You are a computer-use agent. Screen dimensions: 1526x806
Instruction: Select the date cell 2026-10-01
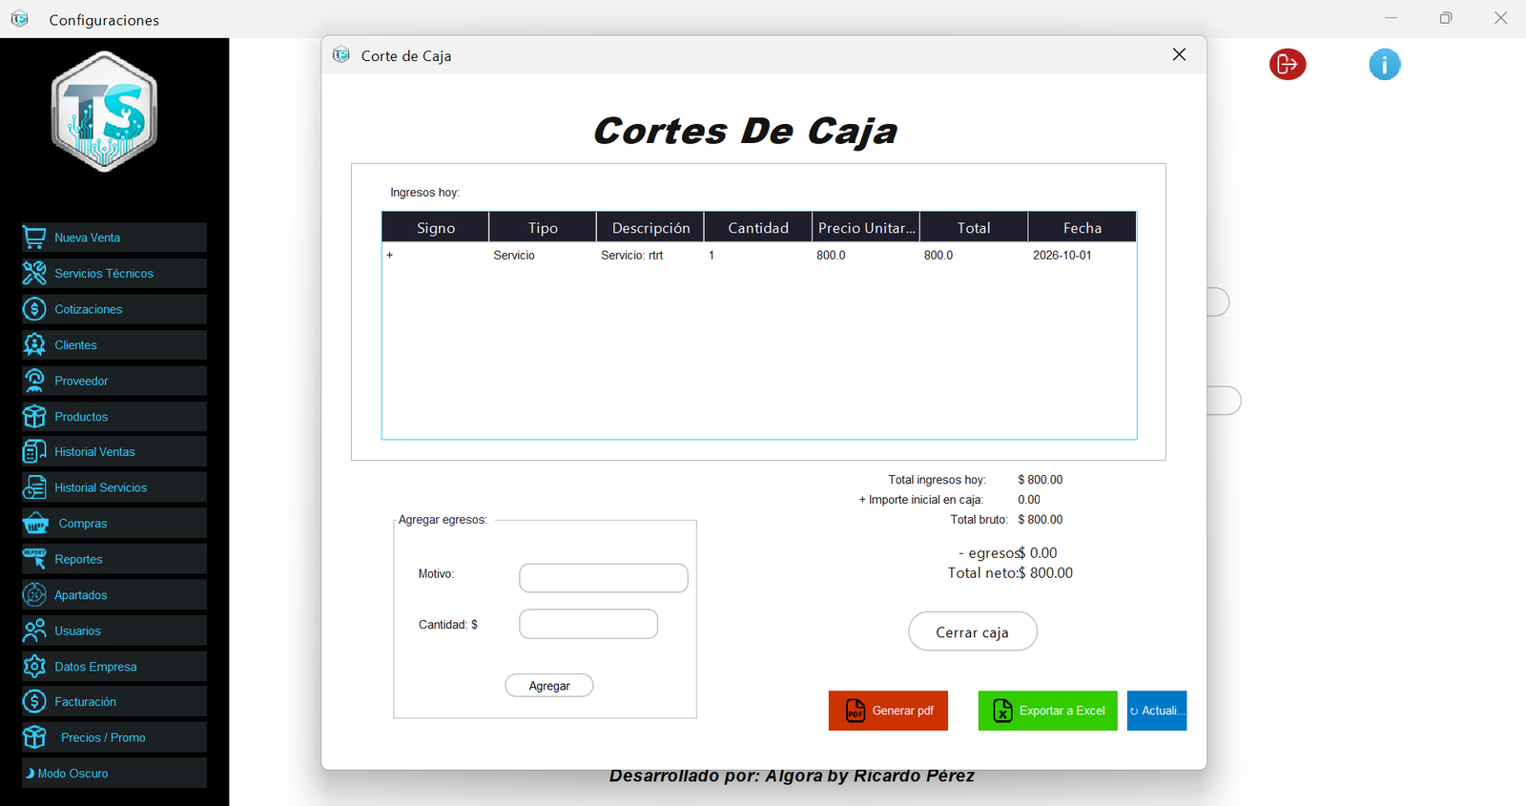tap(1083, 256)
